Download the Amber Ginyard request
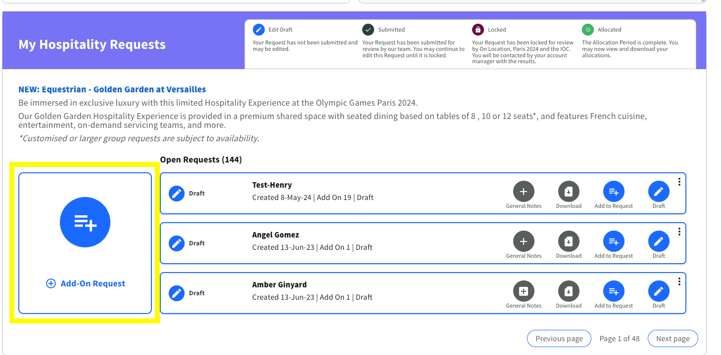Viewport: 721px width, 355px height. (x=569, y=291)
